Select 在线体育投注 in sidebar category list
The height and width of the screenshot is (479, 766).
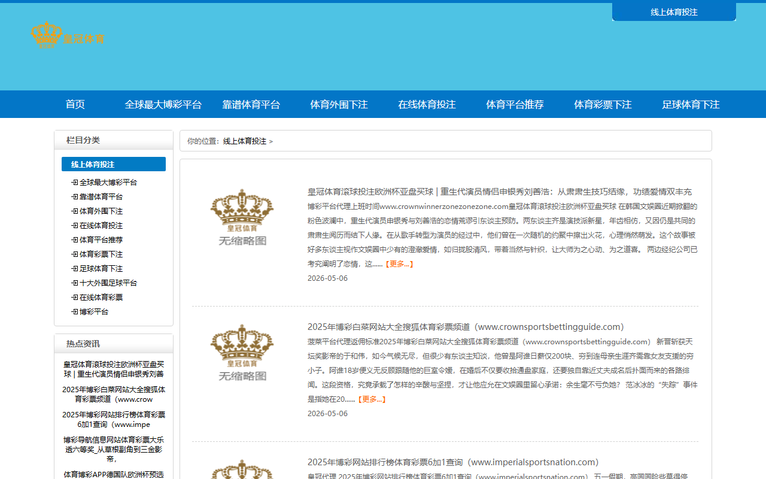click(x=101, y=226)
